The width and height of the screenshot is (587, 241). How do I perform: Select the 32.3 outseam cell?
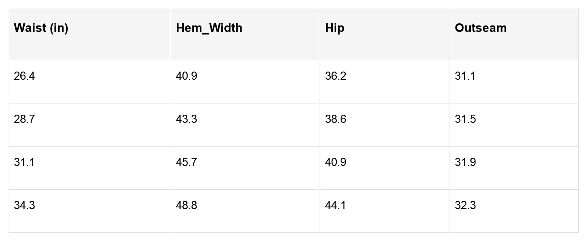pos(465,206)
